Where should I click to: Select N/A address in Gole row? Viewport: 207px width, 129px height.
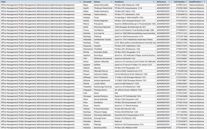point(135,93)
